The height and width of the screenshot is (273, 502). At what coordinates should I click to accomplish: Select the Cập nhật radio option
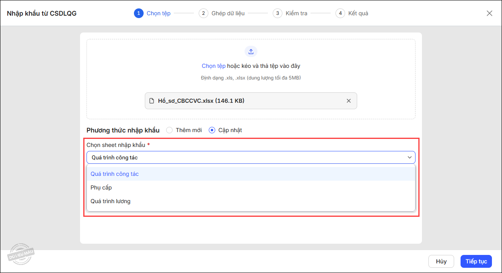(x=212, y=130)
